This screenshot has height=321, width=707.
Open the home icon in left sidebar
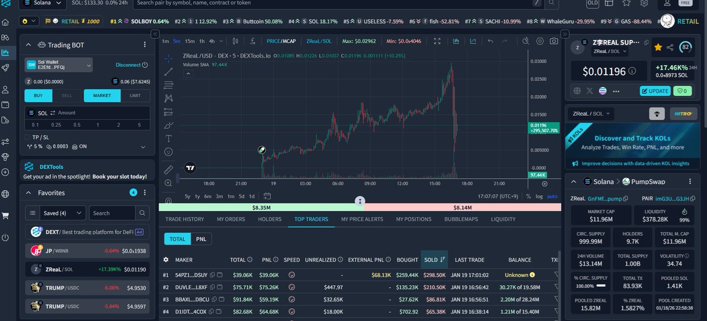5,23
